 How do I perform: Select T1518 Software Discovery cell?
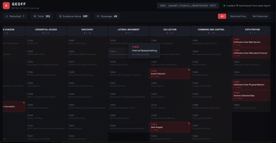87,138
